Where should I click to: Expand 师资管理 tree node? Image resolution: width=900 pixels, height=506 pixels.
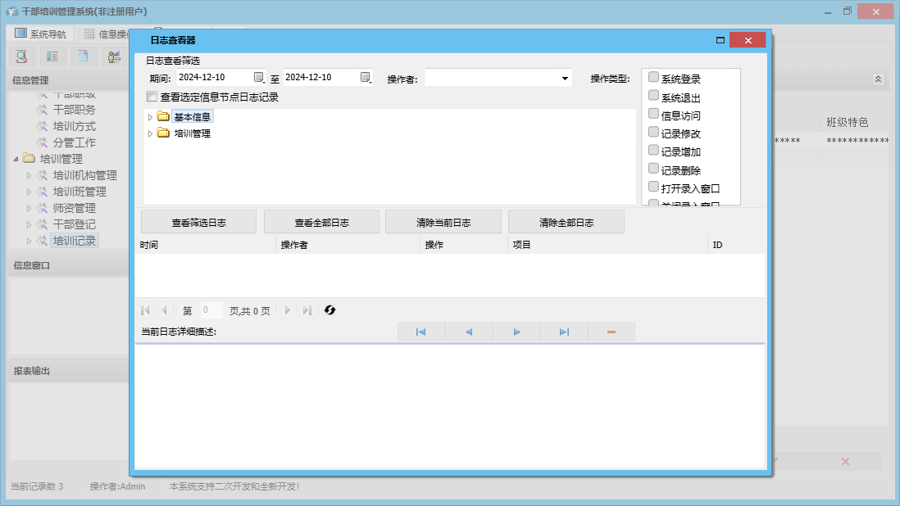29,208
